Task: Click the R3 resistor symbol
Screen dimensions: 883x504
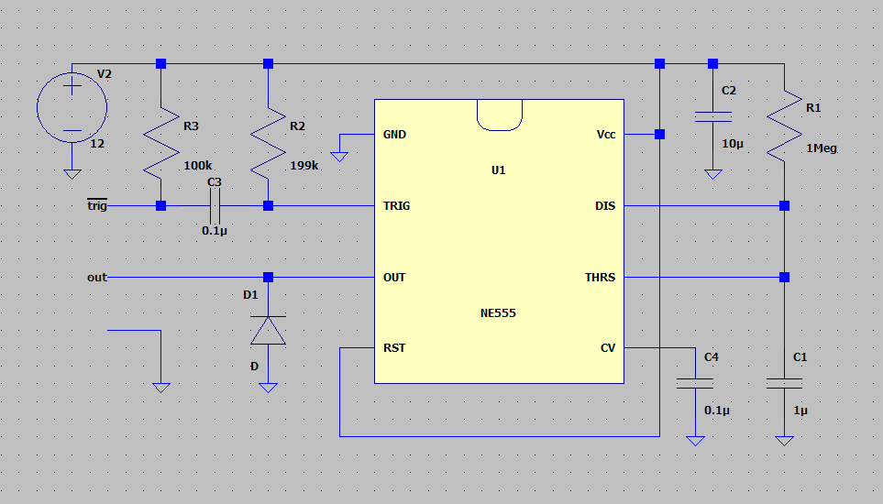Action: pyautogui.click(x=161, y=143)
